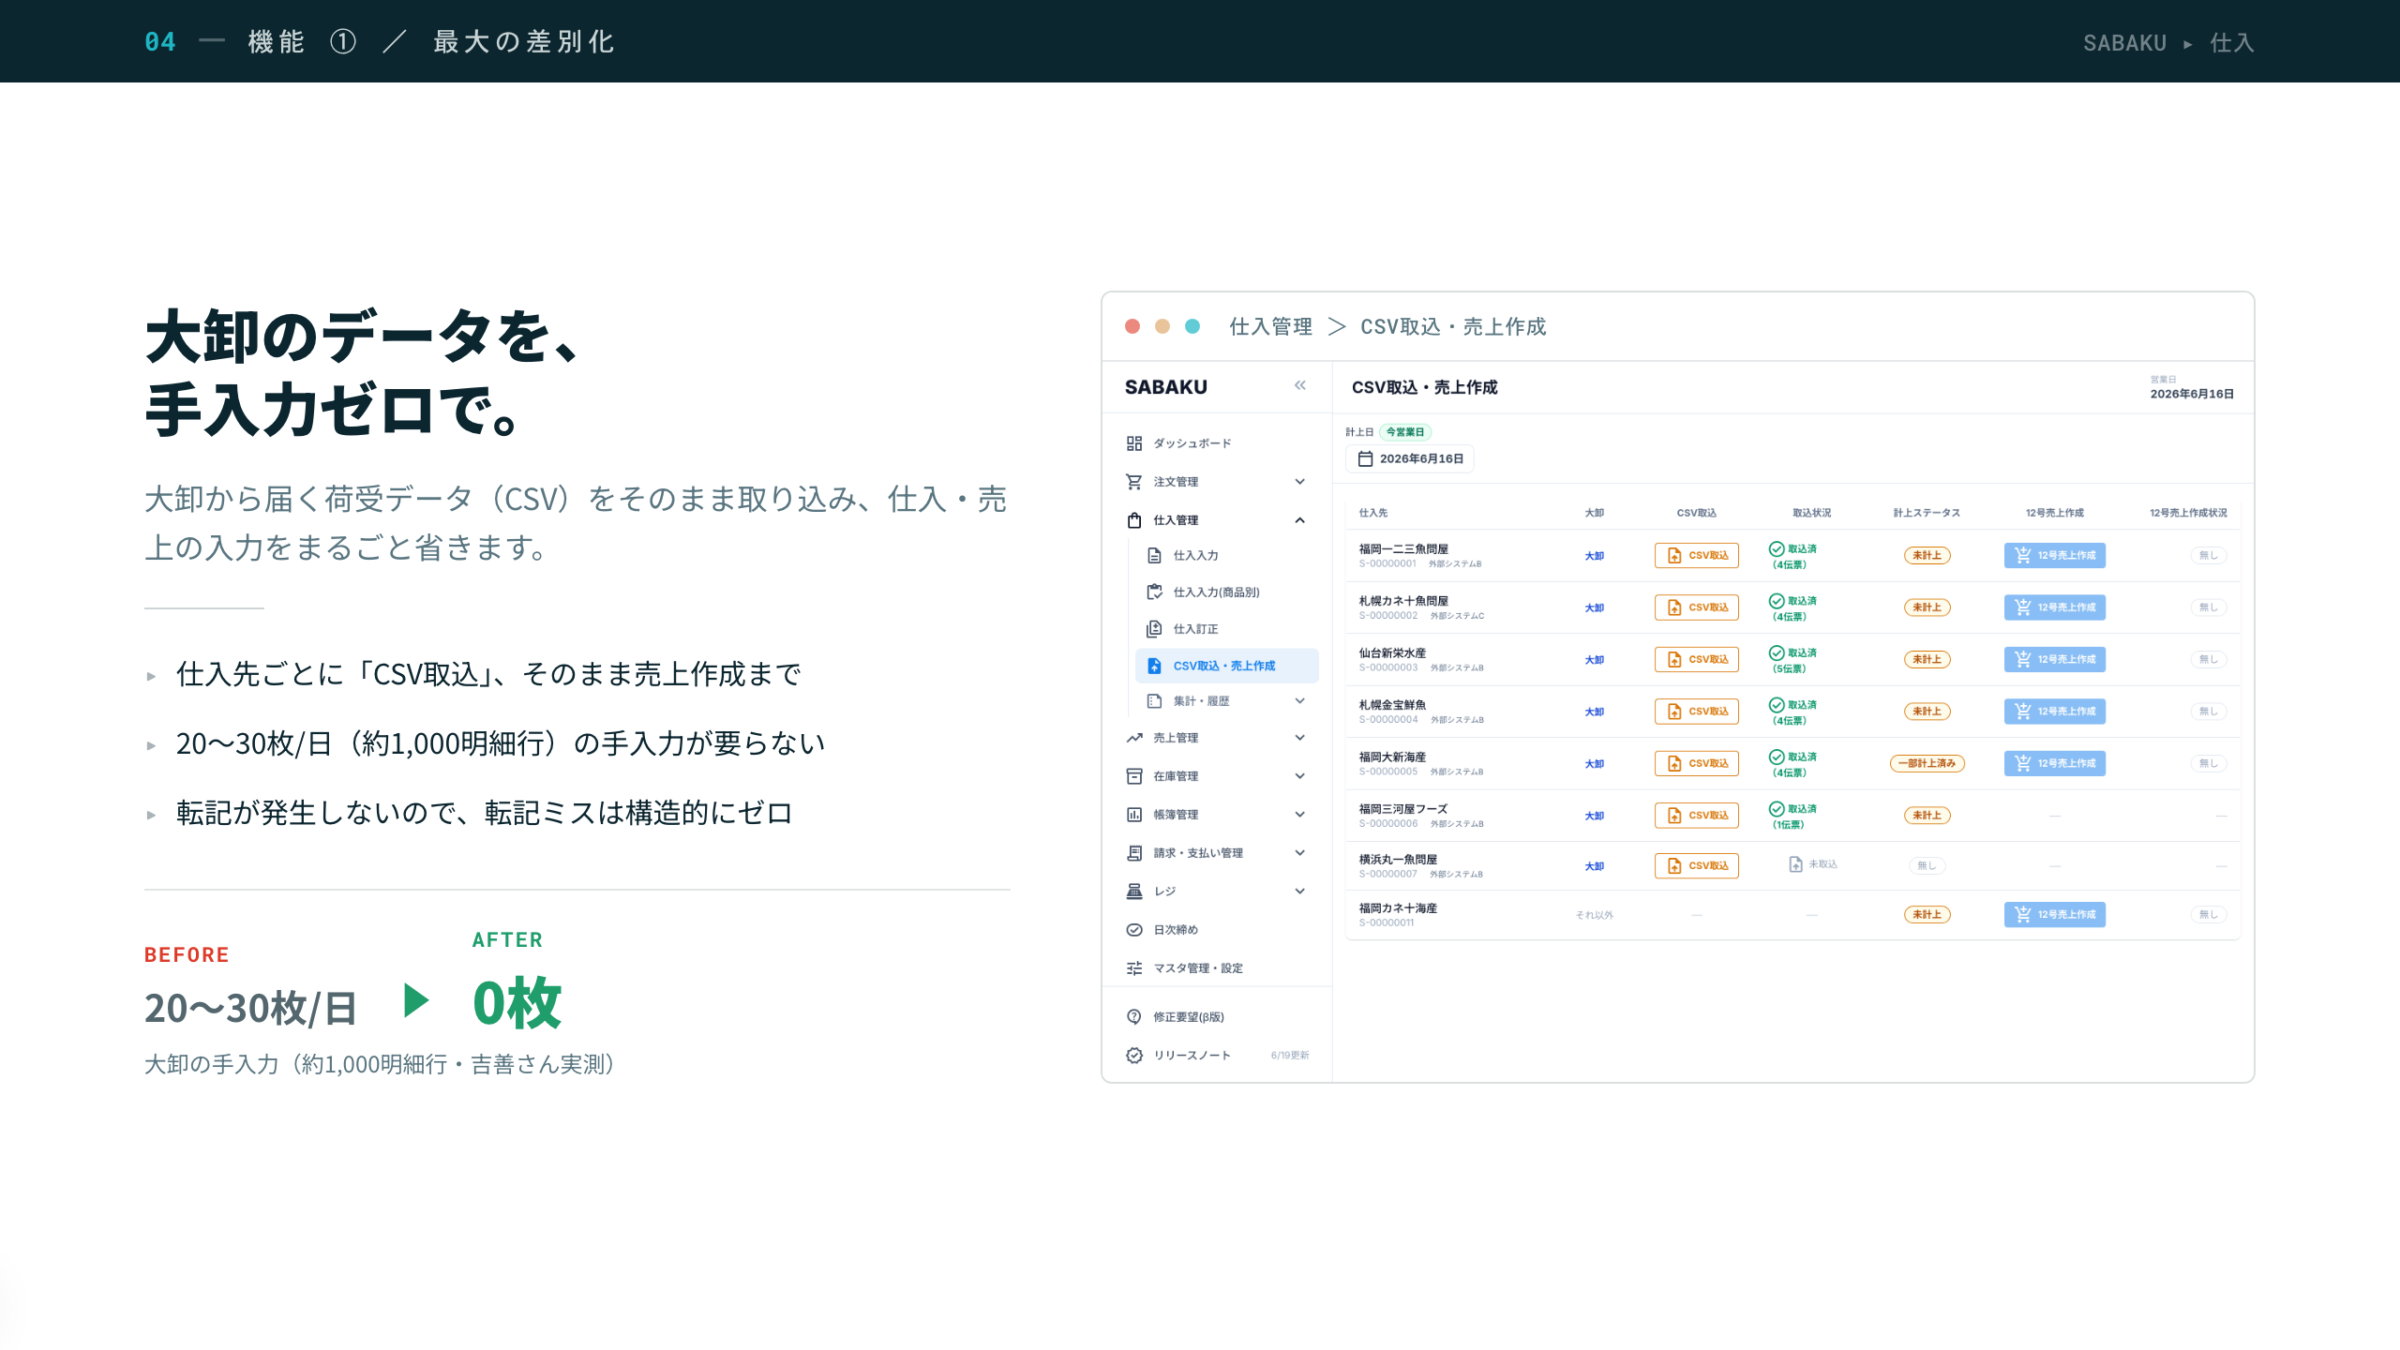Click the 取込済 check icon for 福岡一二三魚問屋
Screen dimensions: 2400x1350
1777,549
